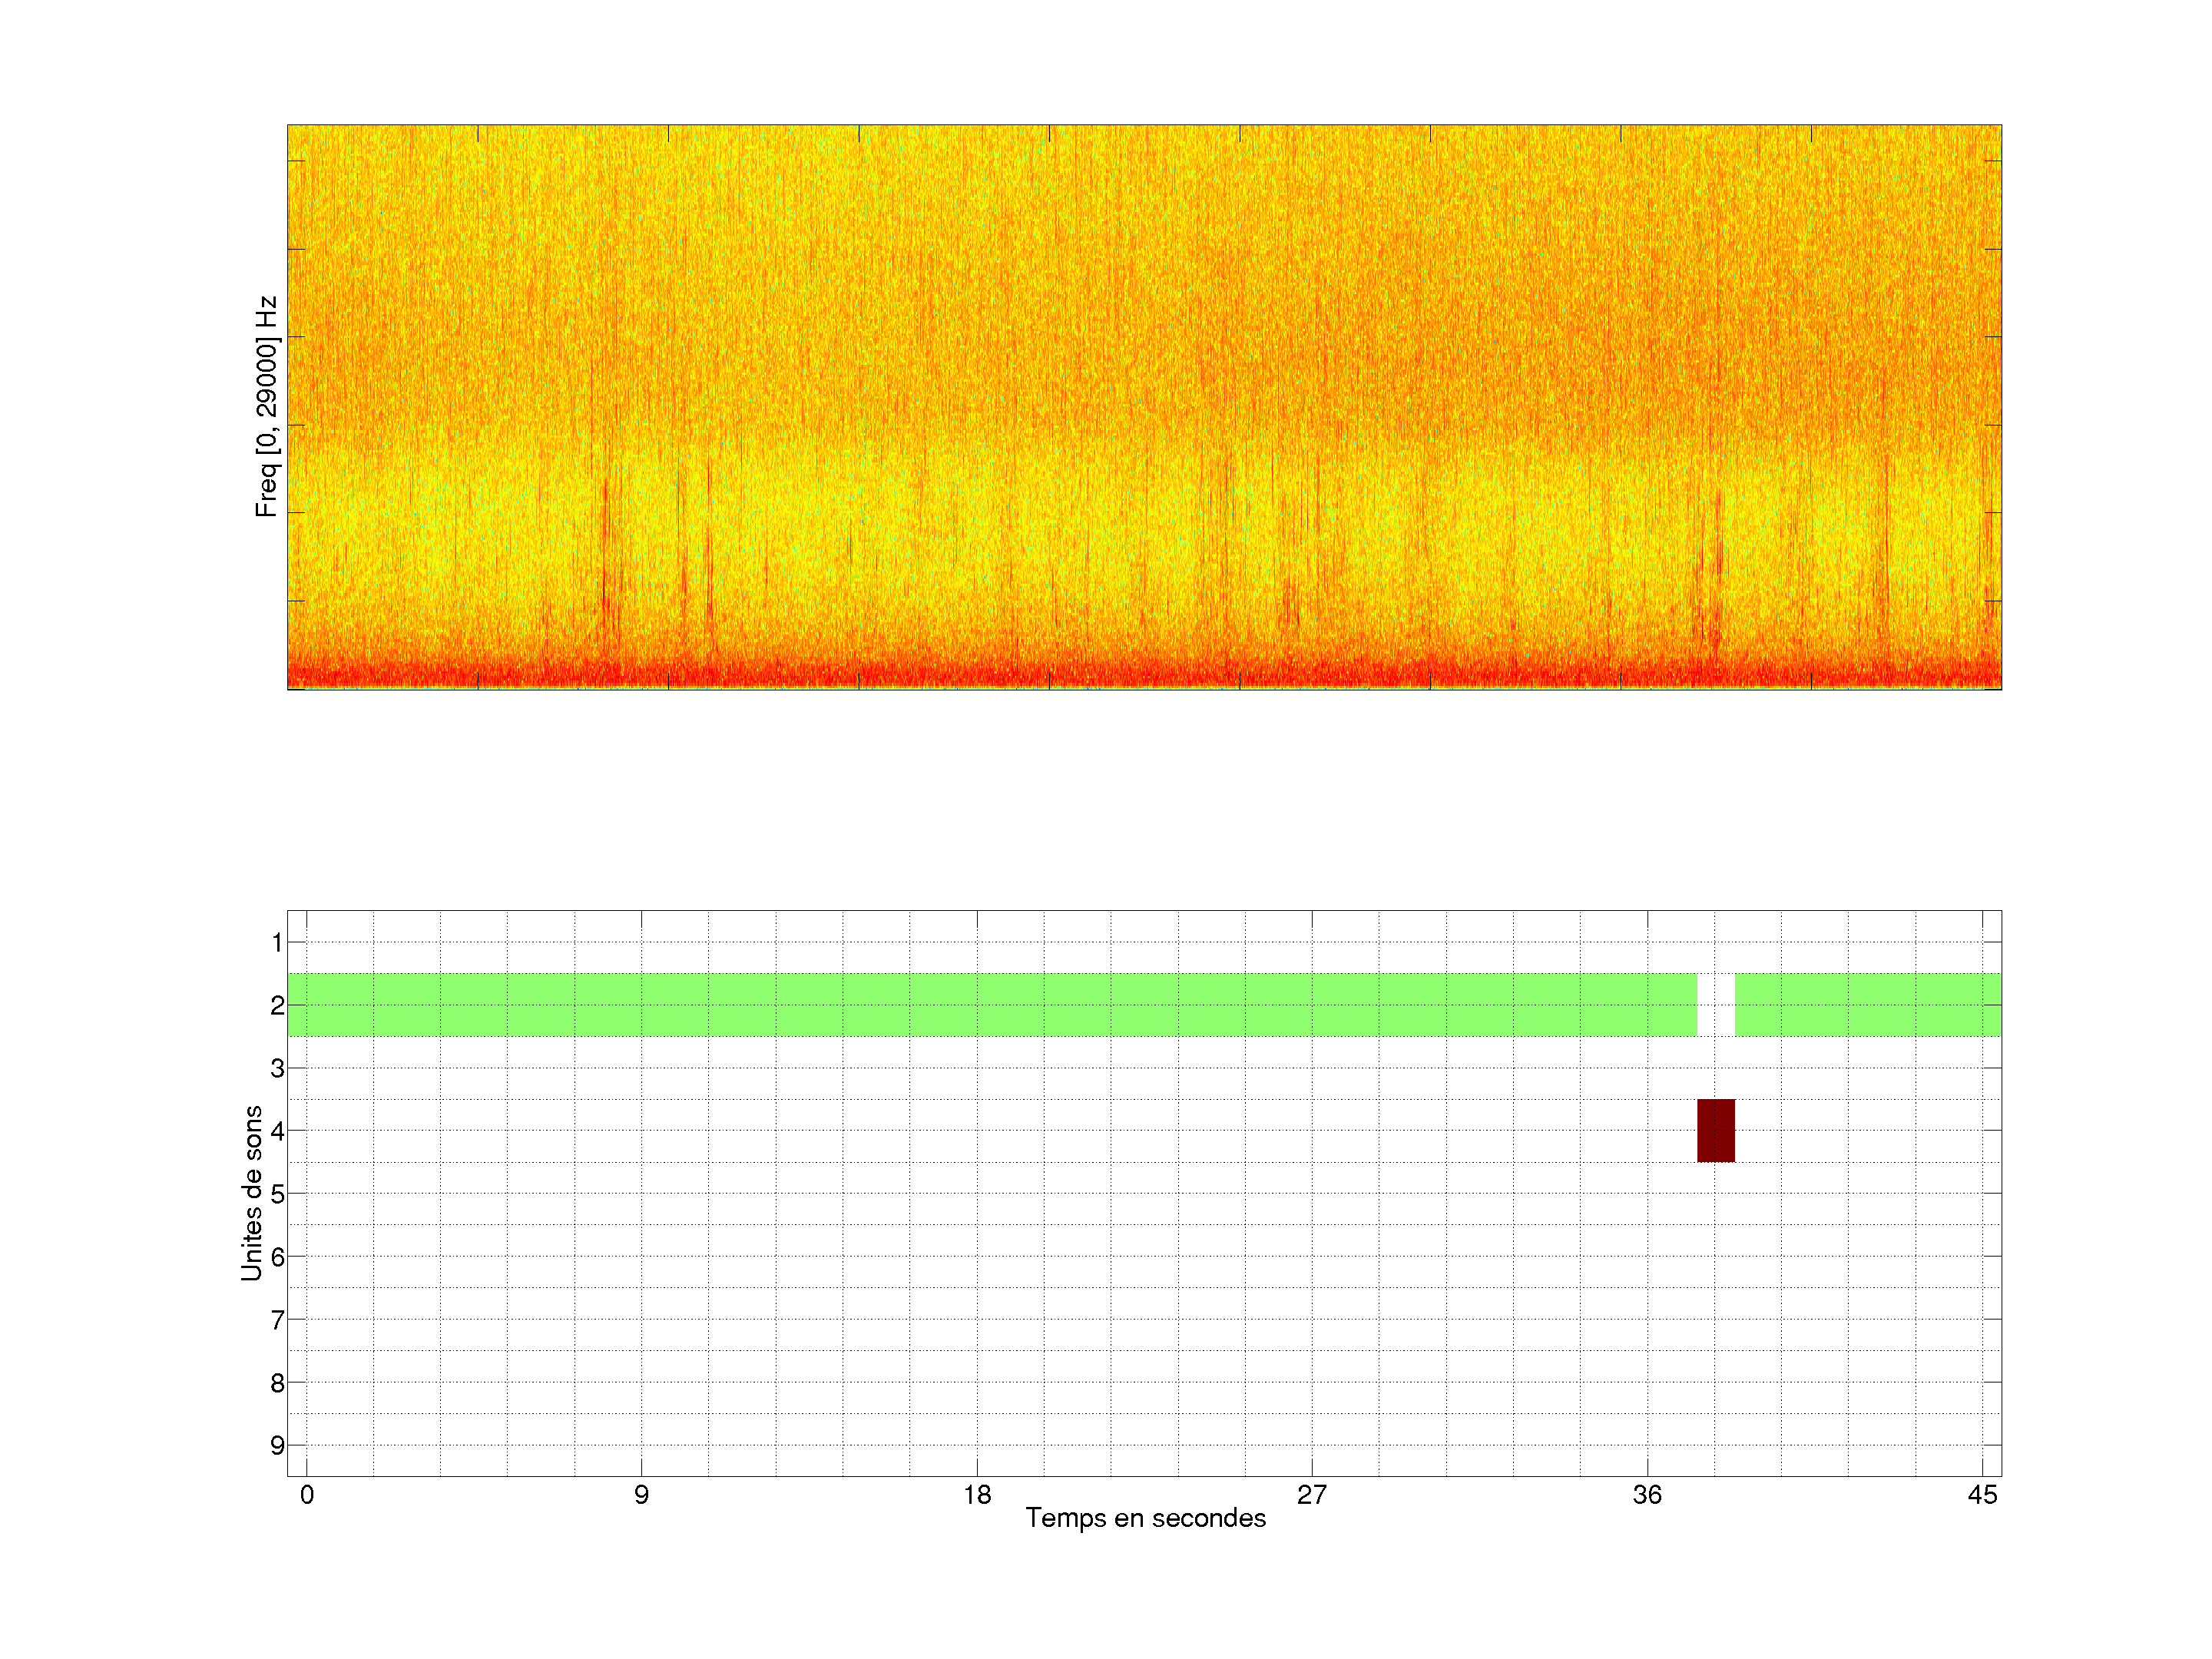Click the 'Unites de sons' axis label
The image size is (2212, 1659).
252,1192
